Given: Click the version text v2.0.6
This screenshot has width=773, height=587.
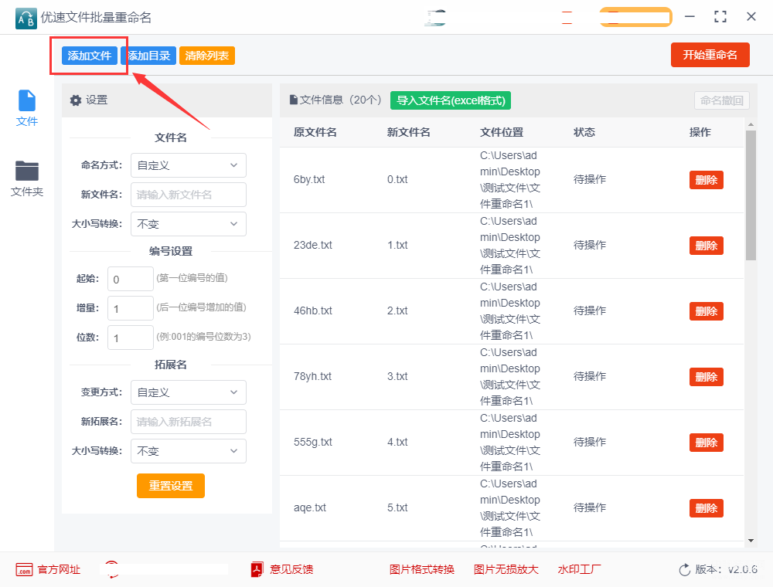Looking at the screenshot, I should pyautogui.click(x=742, y=570).
